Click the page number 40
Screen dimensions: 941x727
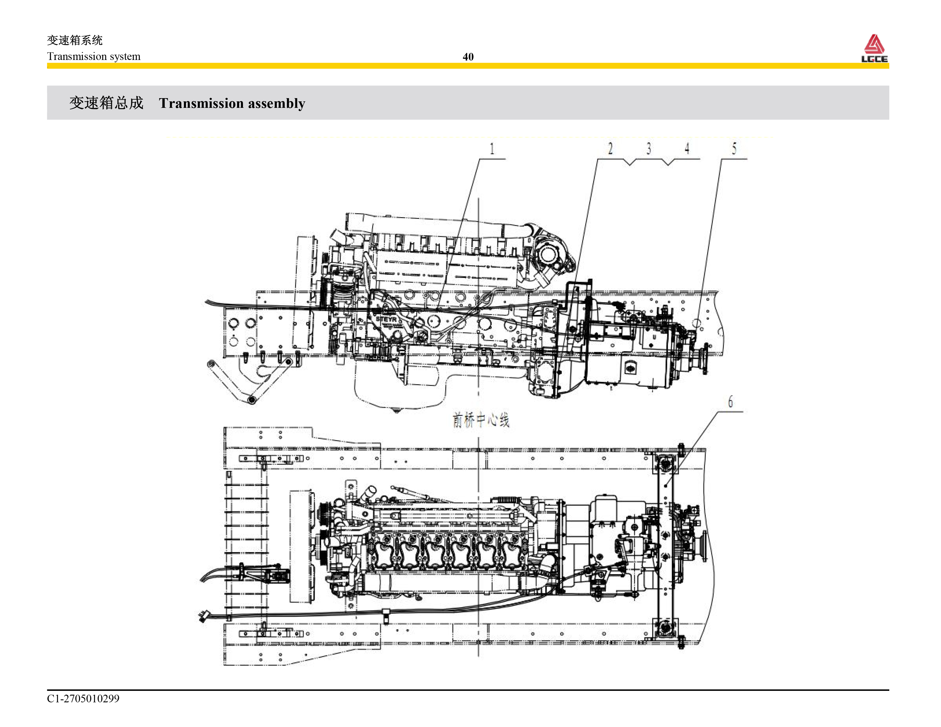[x=468, y=57]
